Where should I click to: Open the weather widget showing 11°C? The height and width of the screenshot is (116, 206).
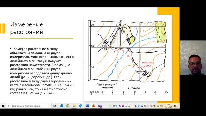click(113, 106)
